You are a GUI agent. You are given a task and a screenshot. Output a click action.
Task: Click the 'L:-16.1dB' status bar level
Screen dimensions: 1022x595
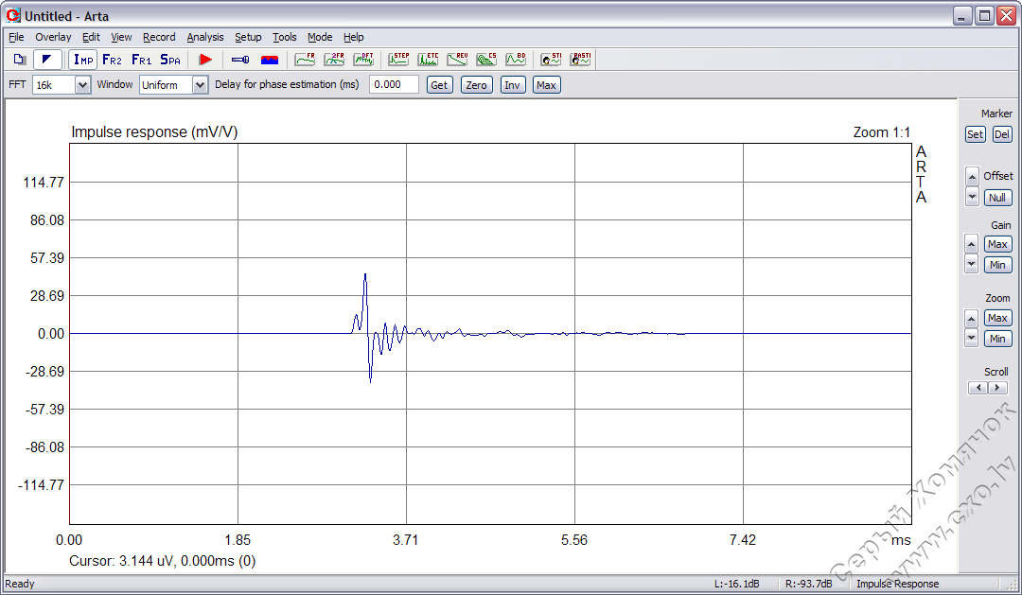pyautogui.click(x=736, y=584)
